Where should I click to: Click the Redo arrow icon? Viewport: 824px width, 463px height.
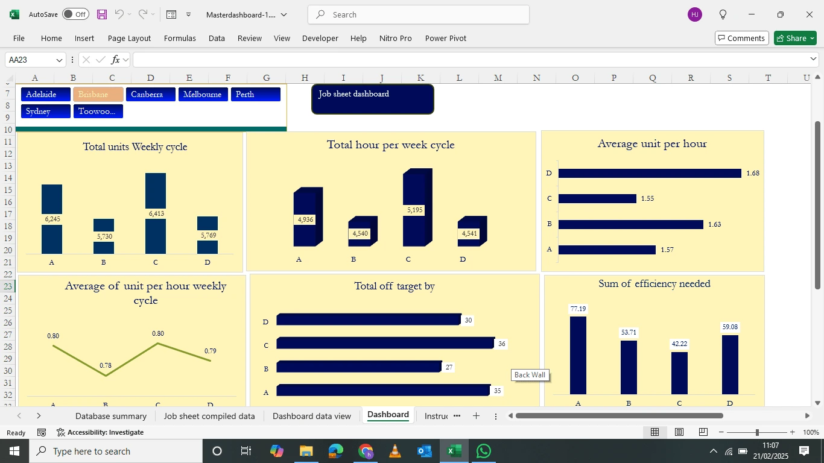click(143, 14)
